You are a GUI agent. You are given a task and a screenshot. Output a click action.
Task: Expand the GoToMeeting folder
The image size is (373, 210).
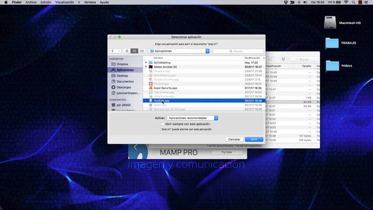pyautogui.click(x=146, y=62)
